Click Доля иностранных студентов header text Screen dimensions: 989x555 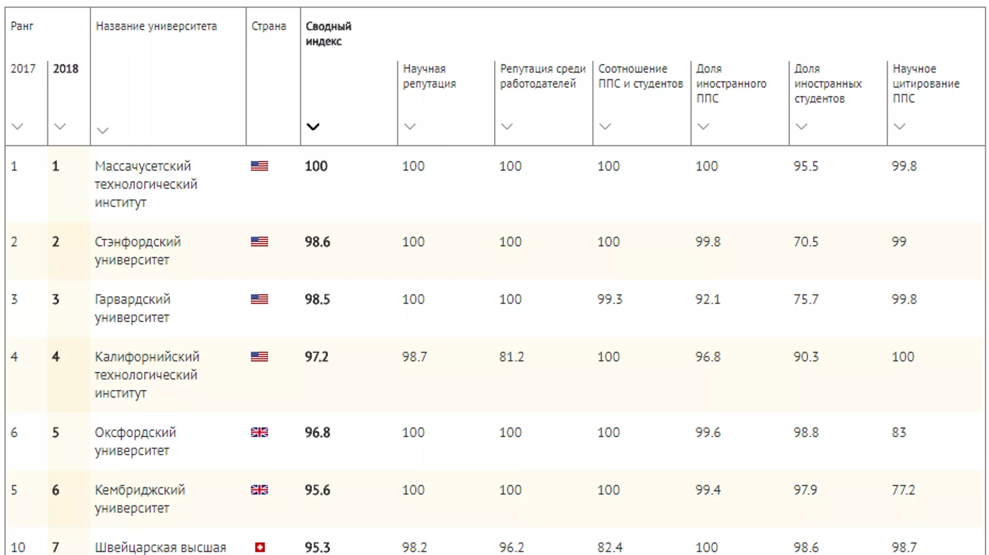828,84
